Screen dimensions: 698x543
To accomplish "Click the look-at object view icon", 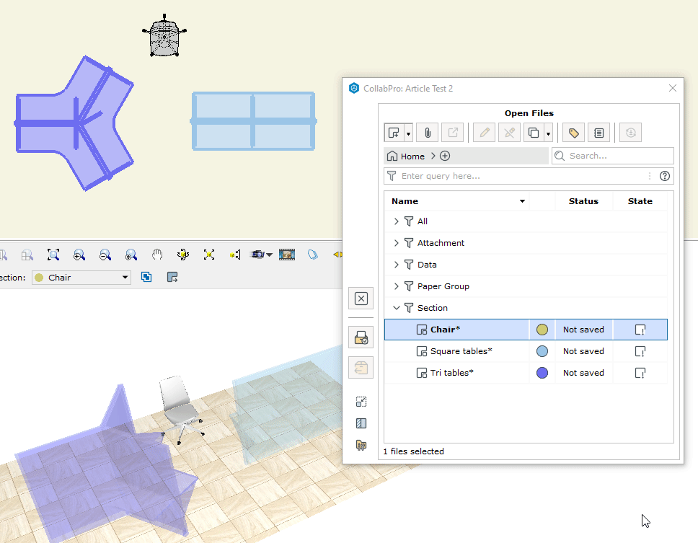I will pyautogui.click(x=235, y=255).
